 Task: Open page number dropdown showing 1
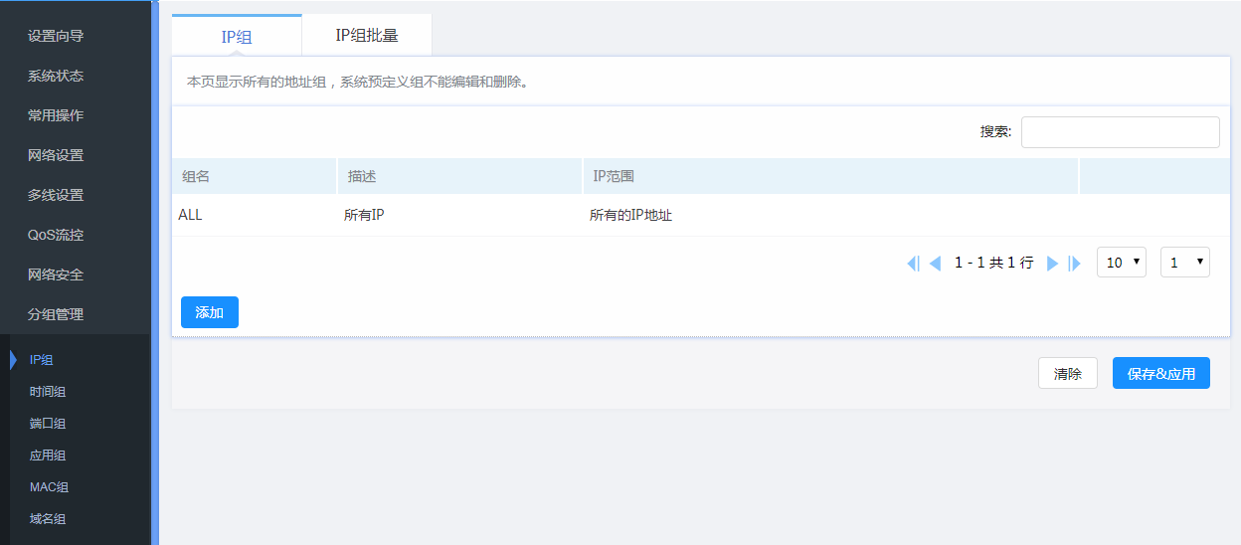click(1185, 263)
